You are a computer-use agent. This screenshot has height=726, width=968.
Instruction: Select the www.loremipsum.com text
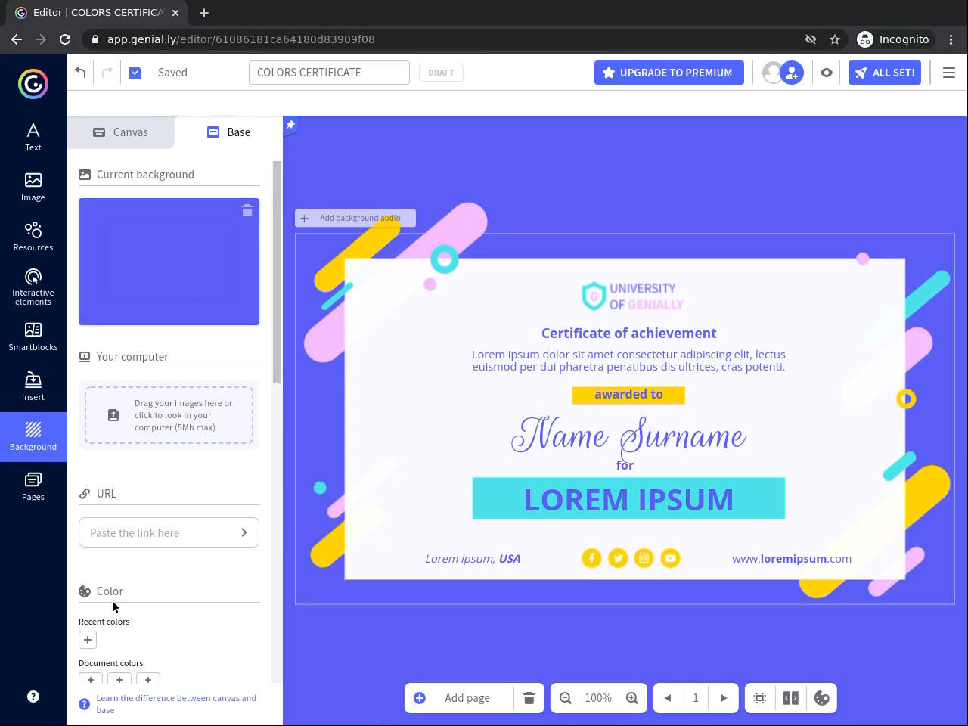tap(792, 559)
